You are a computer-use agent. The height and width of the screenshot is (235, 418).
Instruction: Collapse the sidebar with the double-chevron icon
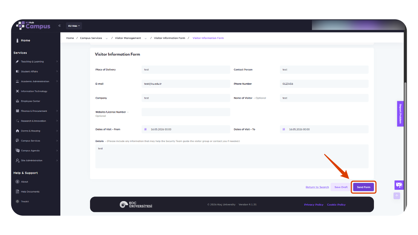pyautogui.click(x=60, y=26)
